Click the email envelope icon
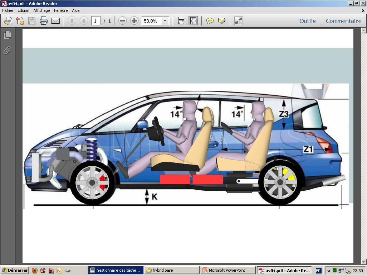This screenshot has height=276, width=367. pyautogui.click(x=55, y=21)
